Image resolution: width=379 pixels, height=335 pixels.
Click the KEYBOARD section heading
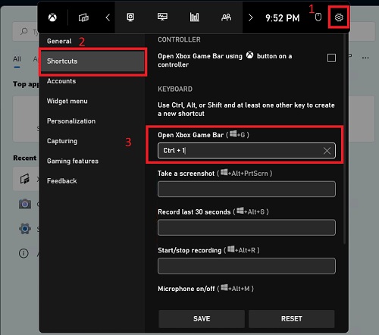pos(175,89)
